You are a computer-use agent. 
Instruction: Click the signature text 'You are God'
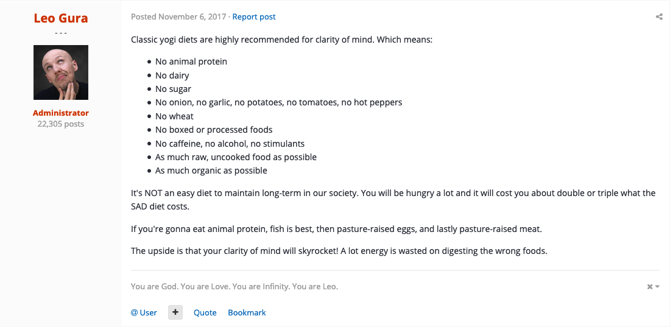point(234,286)
